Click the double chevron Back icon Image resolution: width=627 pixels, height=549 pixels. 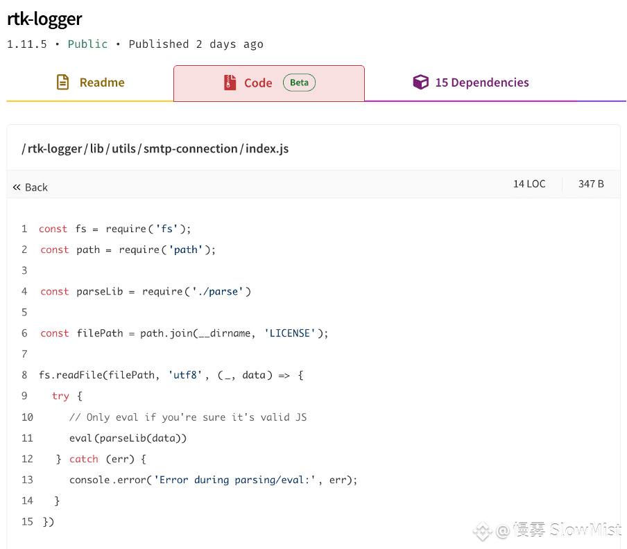17,187
